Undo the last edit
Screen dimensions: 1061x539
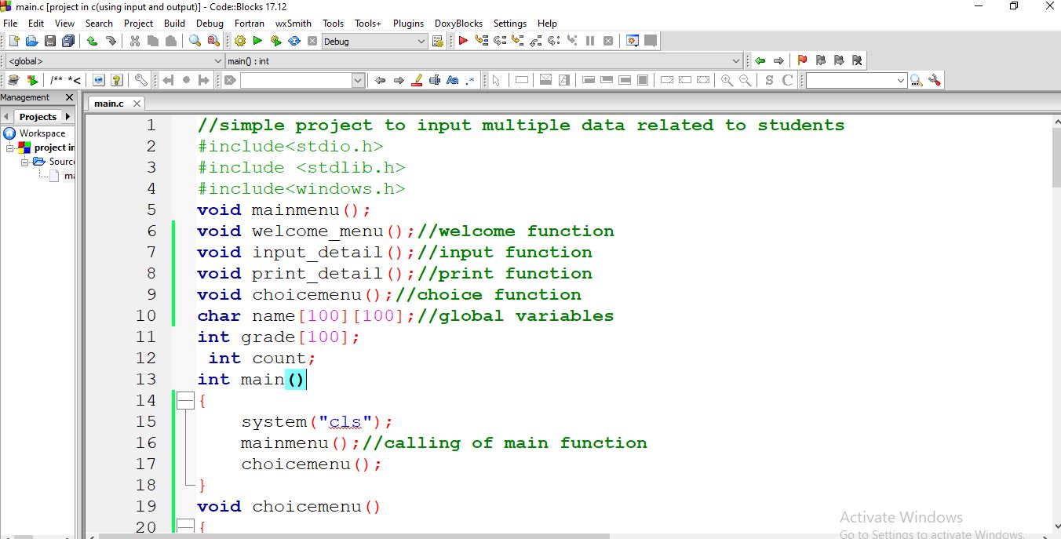pyautogui.click(x=92, y=40)
